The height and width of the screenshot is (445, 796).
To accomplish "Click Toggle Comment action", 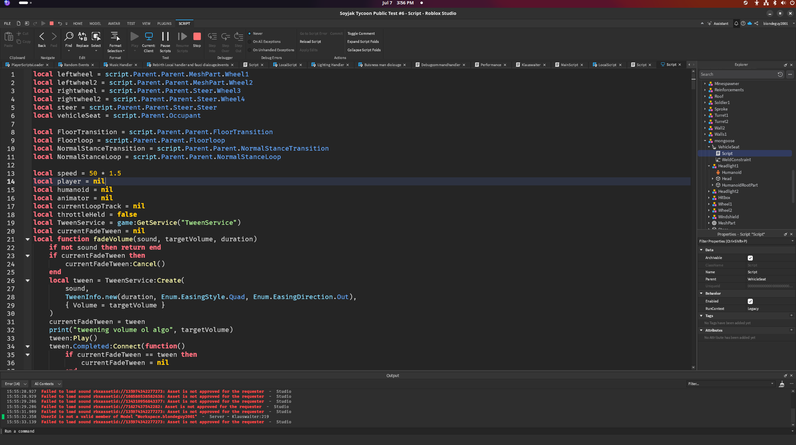I will pos(361,33).
